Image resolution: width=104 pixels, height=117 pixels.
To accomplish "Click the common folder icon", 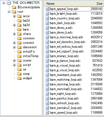I will point(19,38).
